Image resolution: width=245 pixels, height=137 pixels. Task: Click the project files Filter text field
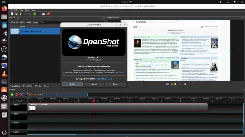pyautogui.click(x=72, y=22)
